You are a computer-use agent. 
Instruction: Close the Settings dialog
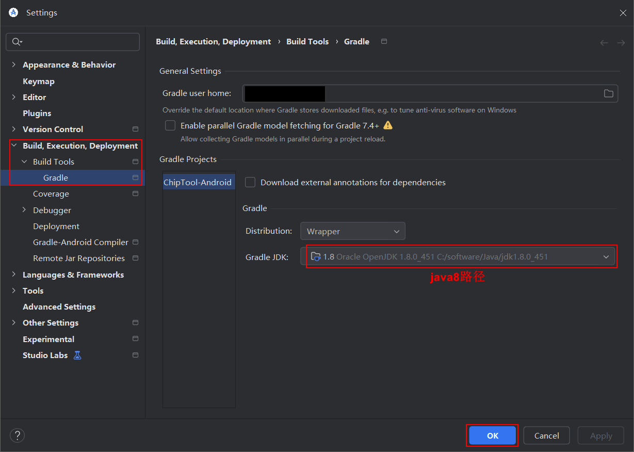tap(623, 13)
